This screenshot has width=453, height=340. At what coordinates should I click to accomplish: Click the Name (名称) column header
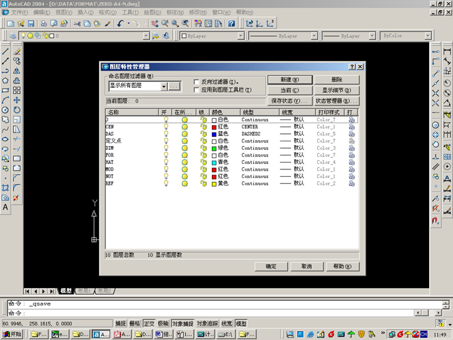click(x=132, y=112)
